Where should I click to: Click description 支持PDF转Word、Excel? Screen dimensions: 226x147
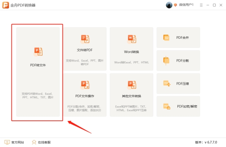pyautogui.click(x=38, y=96)
